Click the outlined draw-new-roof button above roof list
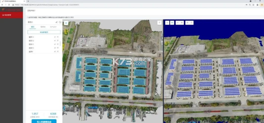 coord(44,32)
